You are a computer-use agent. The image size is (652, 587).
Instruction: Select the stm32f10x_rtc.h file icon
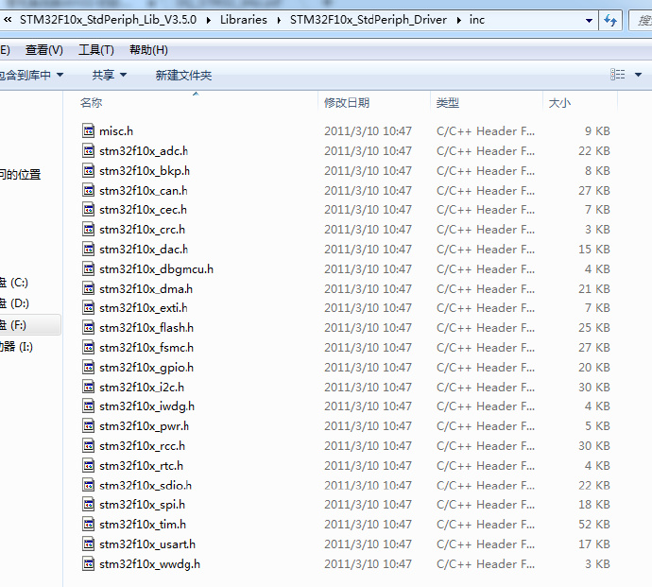(88, 465)
